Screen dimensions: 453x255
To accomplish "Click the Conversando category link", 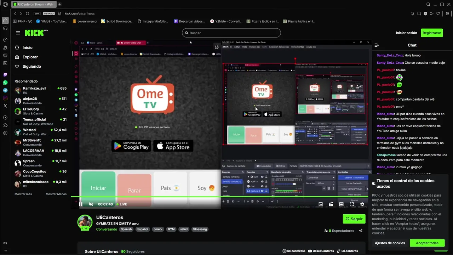I will 107,229.
